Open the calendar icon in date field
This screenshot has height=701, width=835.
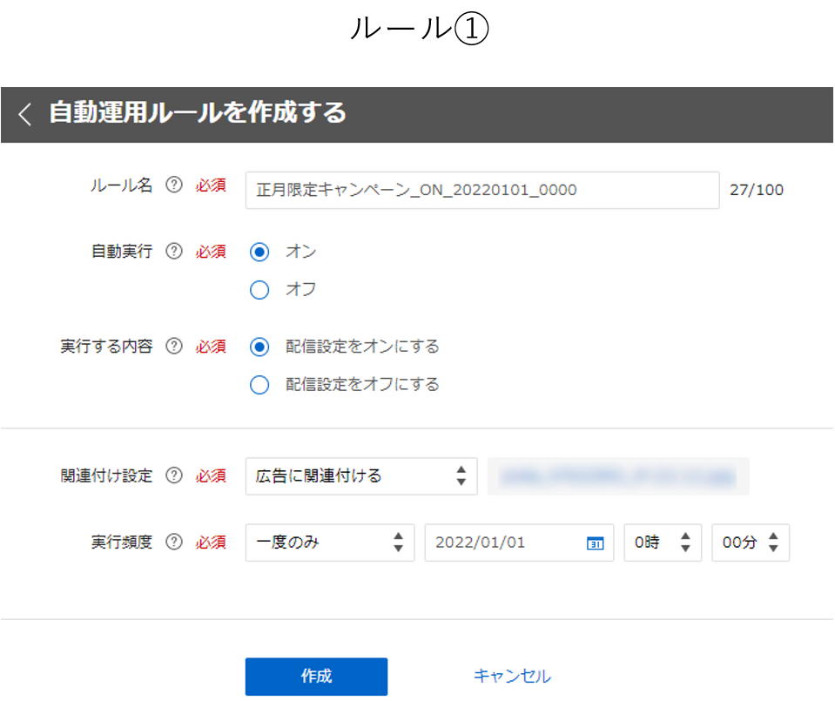(x=596, y=543)
